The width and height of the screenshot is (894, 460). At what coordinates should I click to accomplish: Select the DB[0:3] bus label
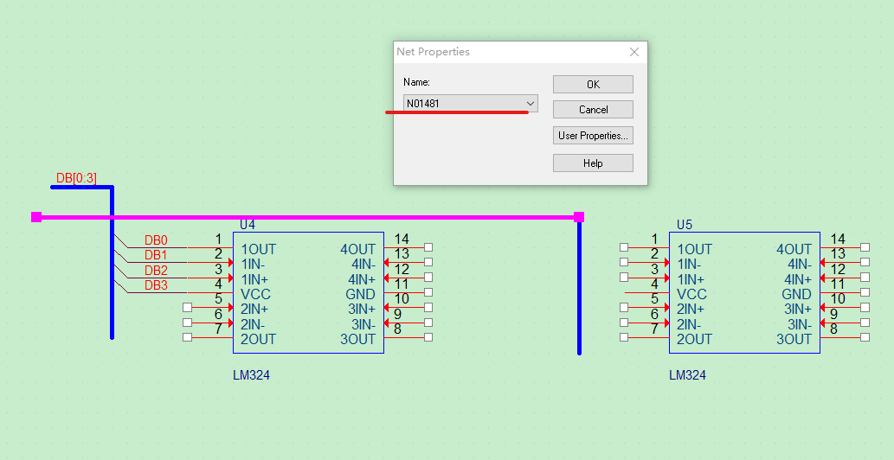click(x=76, y=178)
